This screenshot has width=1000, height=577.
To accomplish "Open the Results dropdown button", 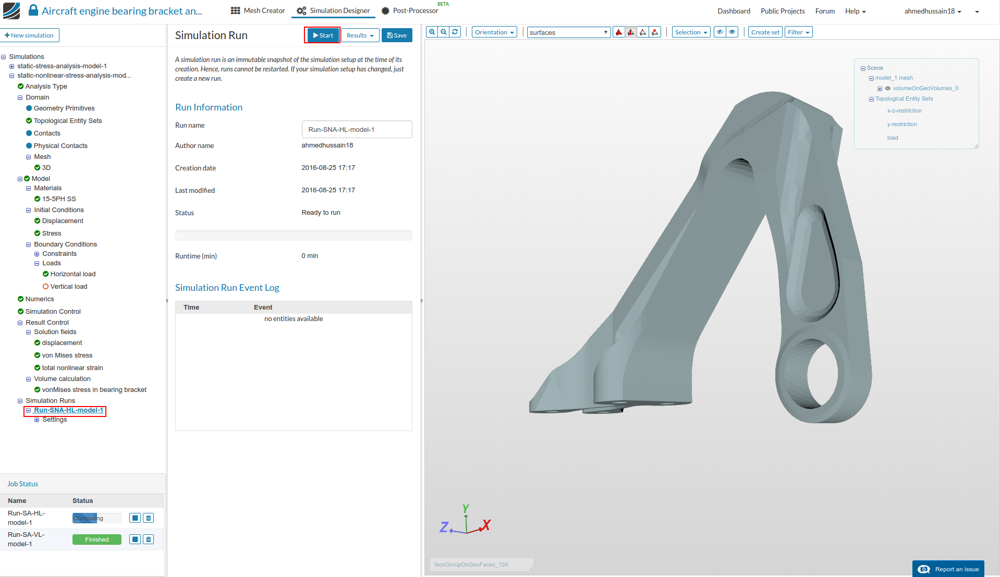I will pos(360,35).
